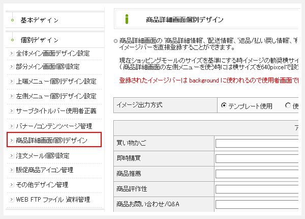305x219 pixels.
Task: Select the second image output radio button
Action: point(288,106)
